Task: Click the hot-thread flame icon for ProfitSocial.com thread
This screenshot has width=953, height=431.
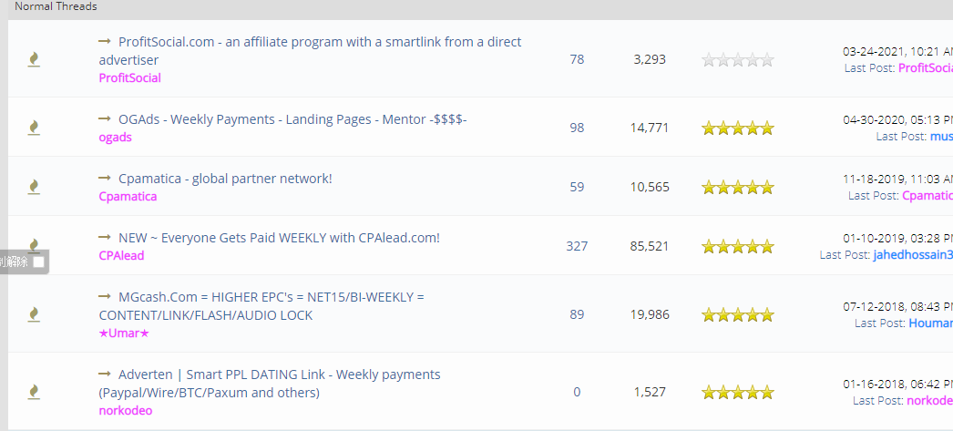Action: click(x=34, y=59)
